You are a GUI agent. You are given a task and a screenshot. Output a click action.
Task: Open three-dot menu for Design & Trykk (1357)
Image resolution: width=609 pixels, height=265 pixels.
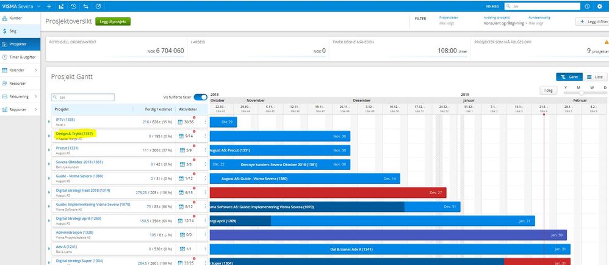(205, 136)
